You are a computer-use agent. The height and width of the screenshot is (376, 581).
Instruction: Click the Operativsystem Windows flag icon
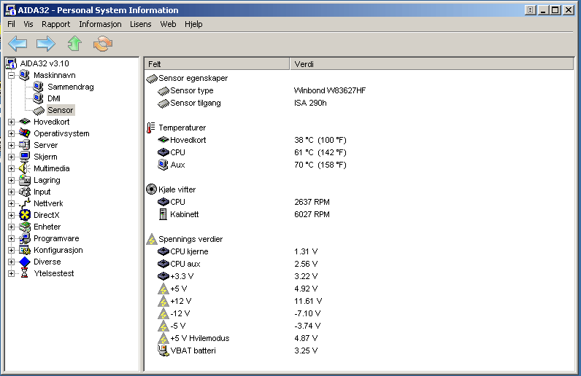coord(25,133)
